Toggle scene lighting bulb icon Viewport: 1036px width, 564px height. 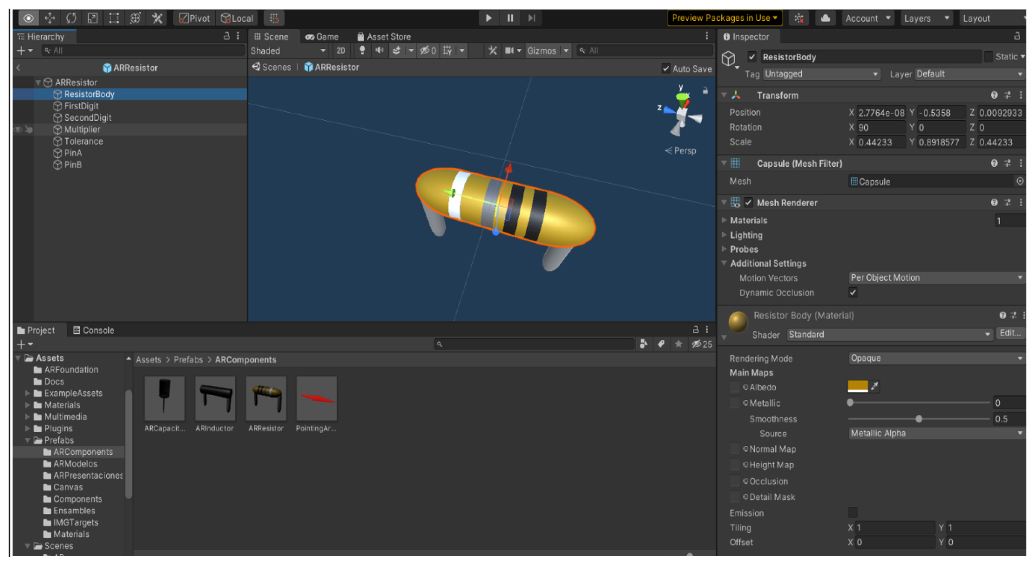click(x=362, y=51)
